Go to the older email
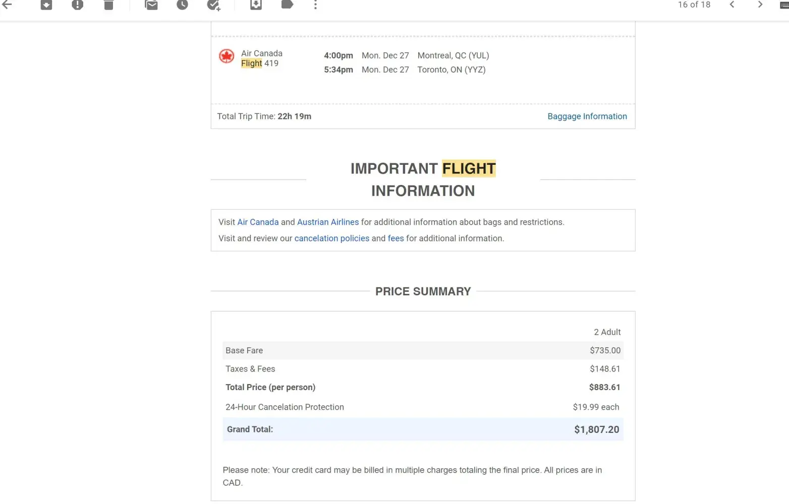789x504 pixels. [x=760, y=5]
